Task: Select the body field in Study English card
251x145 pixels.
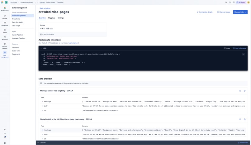Action: (45, 135)
